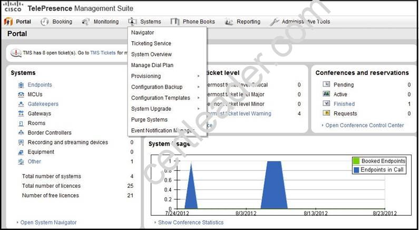Select System Overview menu entry
This screenshot has width=419, height=230.
pos(151,54)
